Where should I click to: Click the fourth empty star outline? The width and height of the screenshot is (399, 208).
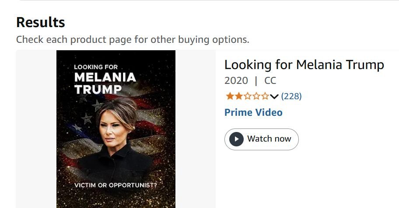pos(256,96)
